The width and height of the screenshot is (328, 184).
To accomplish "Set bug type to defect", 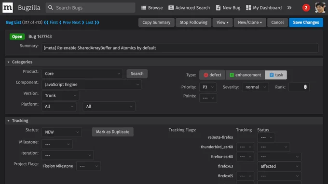I will point(212,75).
